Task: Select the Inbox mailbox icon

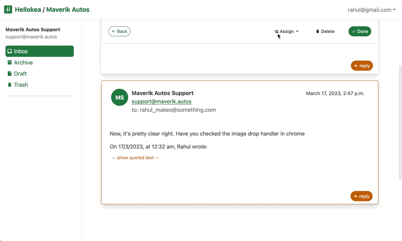Action: (10, 51)
